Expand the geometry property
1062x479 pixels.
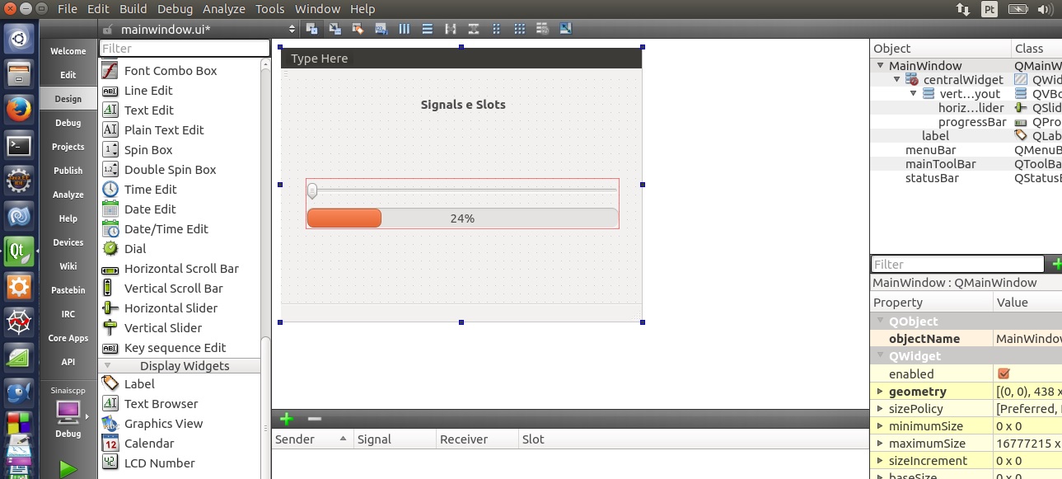tap(880, 392)
